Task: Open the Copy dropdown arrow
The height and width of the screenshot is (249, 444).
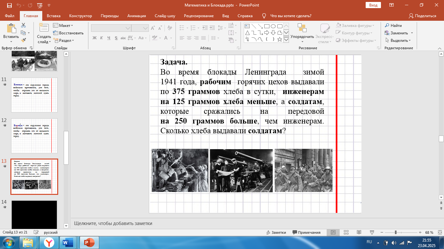Action: pyautogui.click(x=29, y=33)
